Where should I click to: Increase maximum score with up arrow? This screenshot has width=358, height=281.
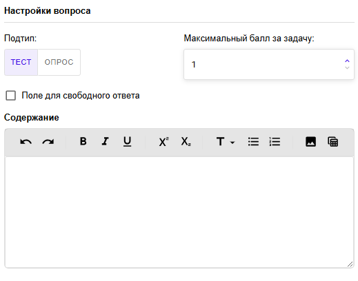(347, 61)
